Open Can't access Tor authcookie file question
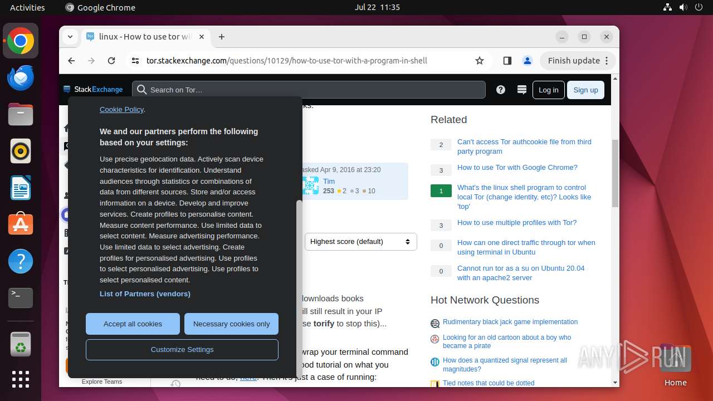Viewport: 713px width, 401px height. click(x=524, y=146)
